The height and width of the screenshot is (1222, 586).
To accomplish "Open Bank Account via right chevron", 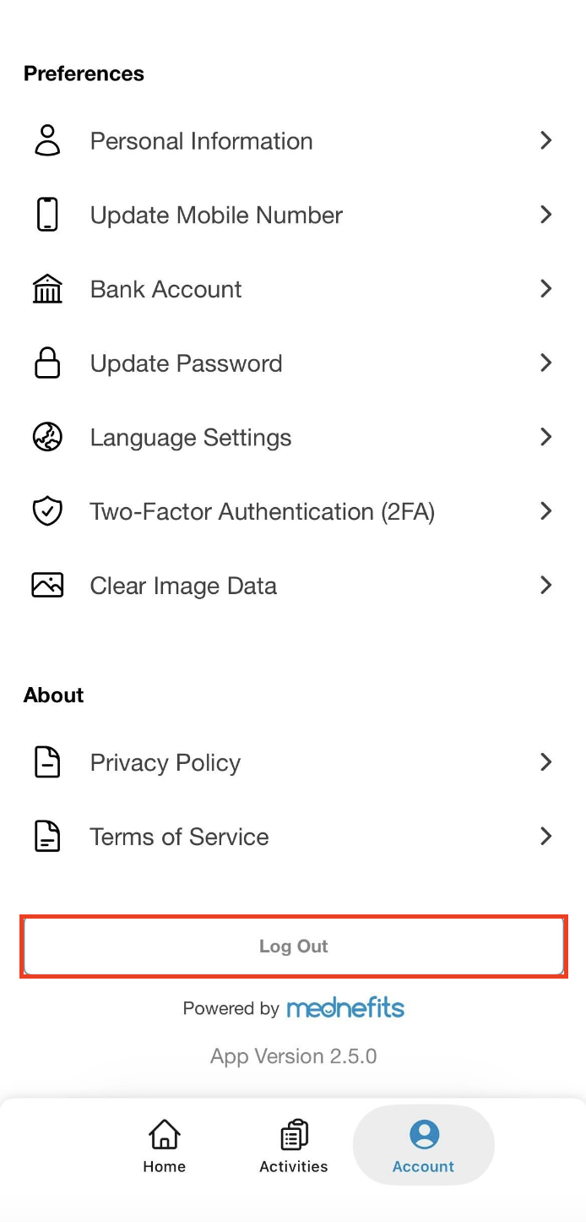I will 546,289.
